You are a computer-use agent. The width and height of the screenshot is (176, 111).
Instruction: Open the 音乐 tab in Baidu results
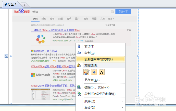coord(69,19)
